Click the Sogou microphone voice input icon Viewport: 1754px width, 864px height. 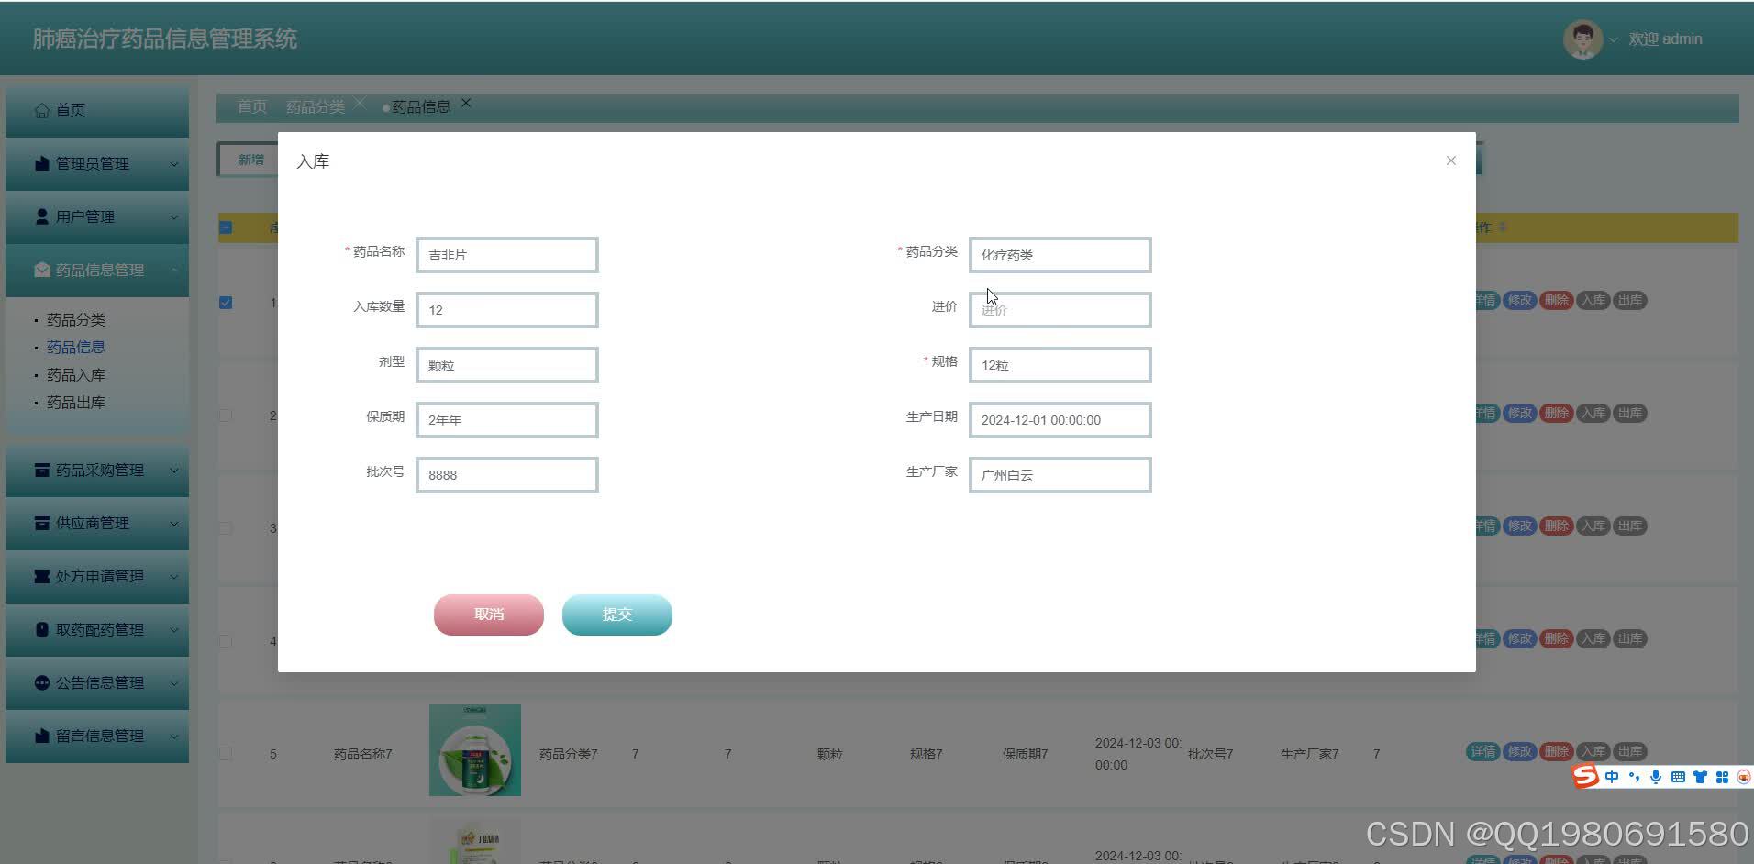1656,777
